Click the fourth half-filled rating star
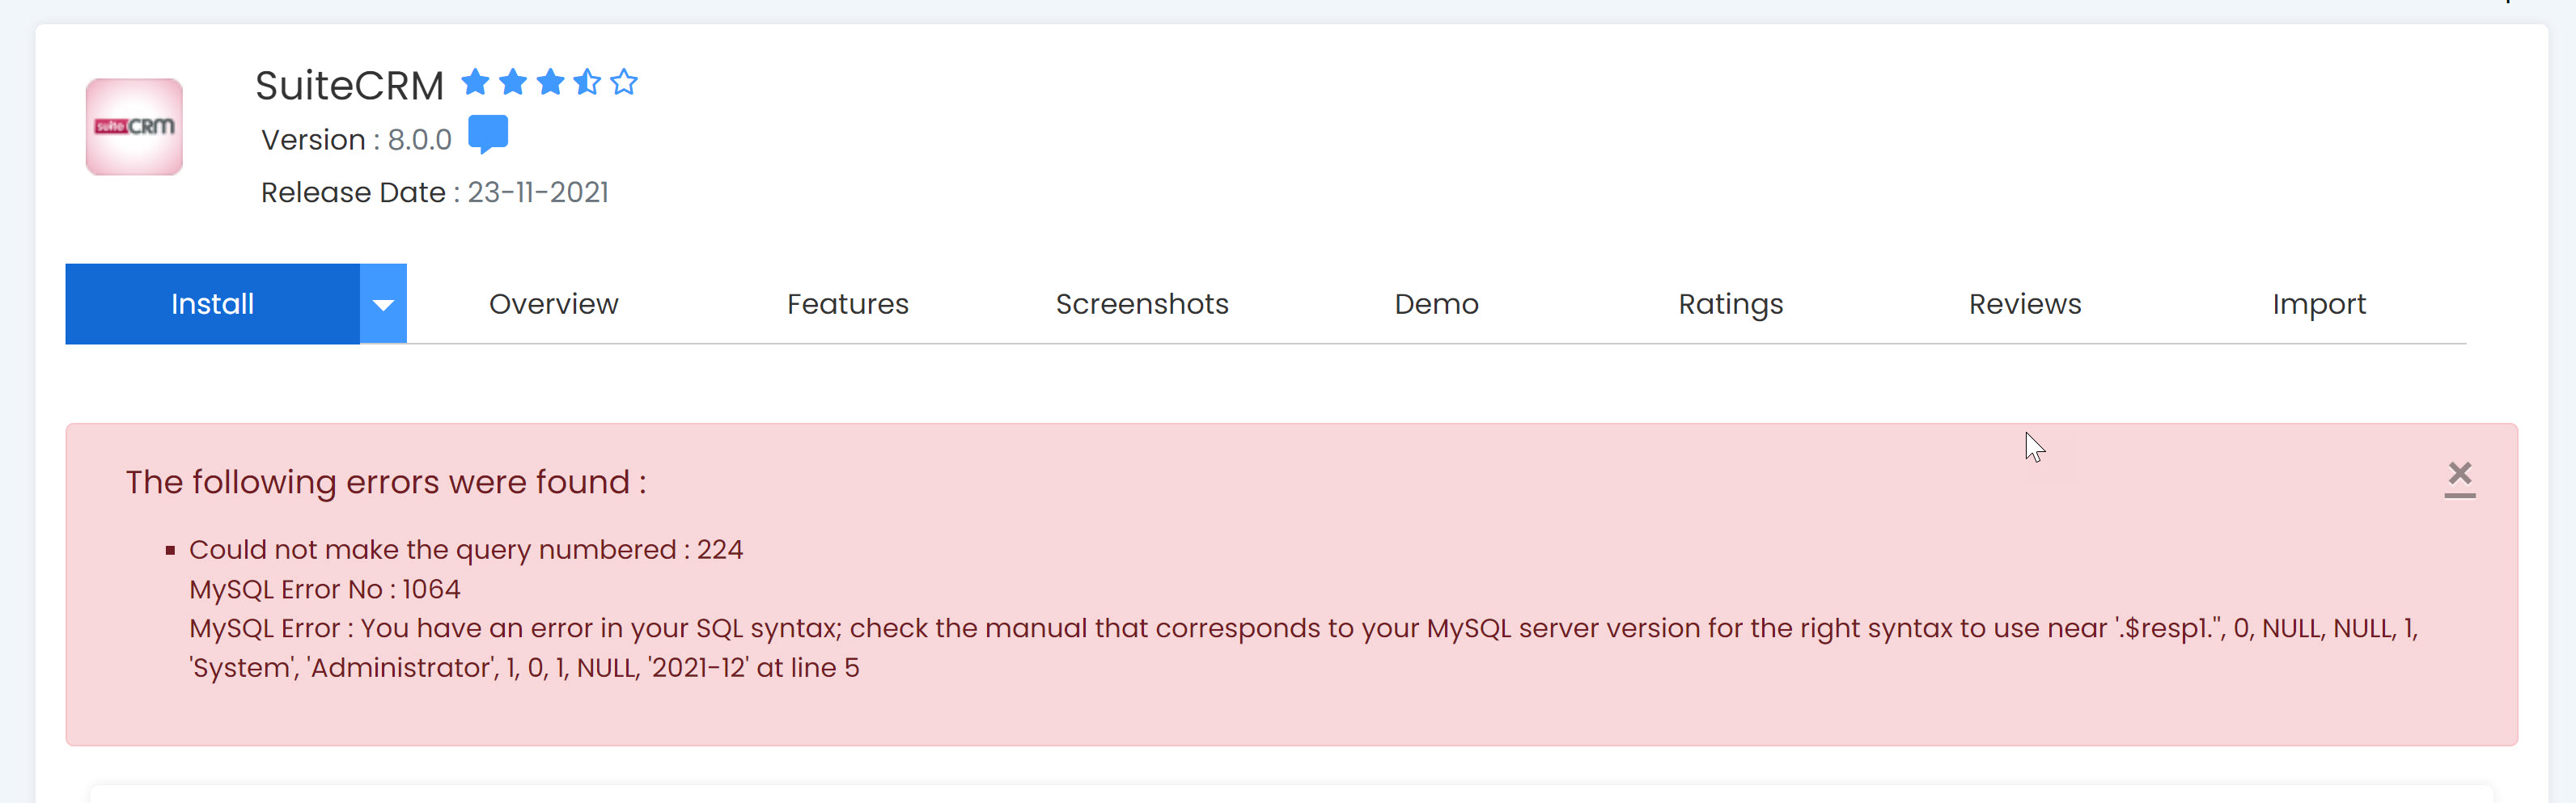This screenshot has height=803, width=2576. pyautogui.click(x=587, y=82)
